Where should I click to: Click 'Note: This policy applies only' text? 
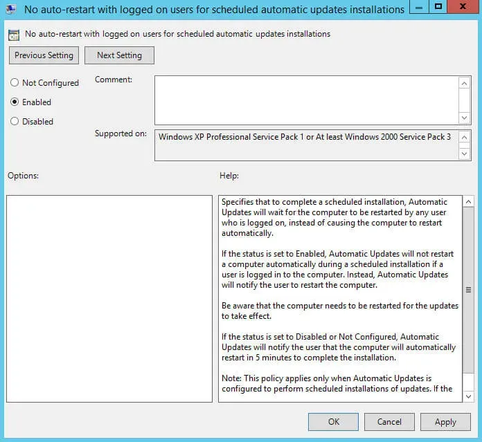337,383
